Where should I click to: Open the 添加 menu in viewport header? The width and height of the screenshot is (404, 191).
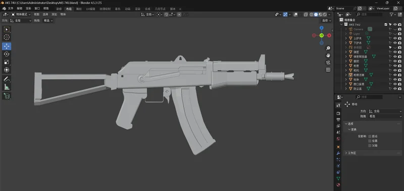54,15
